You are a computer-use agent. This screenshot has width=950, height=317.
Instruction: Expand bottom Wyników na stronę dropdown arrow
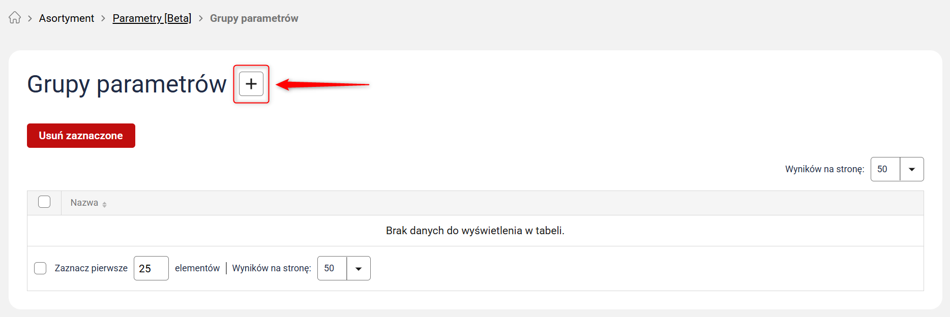click(x=359, y=268)
